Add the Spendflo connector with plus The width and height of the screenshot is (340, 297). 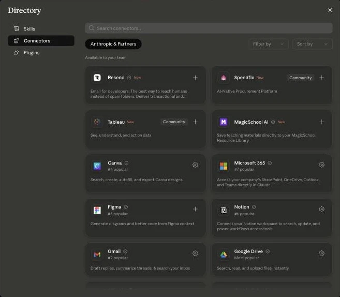321,78
